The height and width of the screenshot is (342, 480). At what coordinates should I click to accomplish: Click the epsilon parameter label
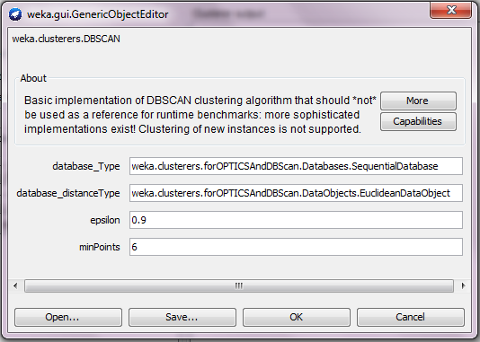point(104,220)
